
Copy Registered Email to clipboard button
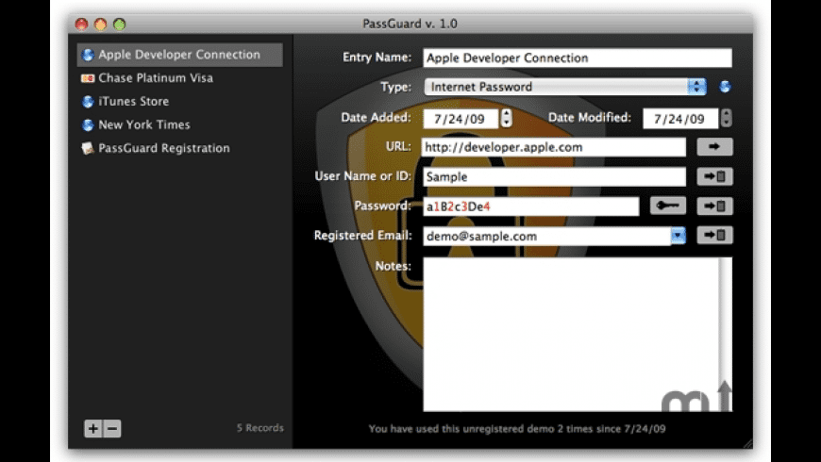pyautogui.click(x=714, y=236)
